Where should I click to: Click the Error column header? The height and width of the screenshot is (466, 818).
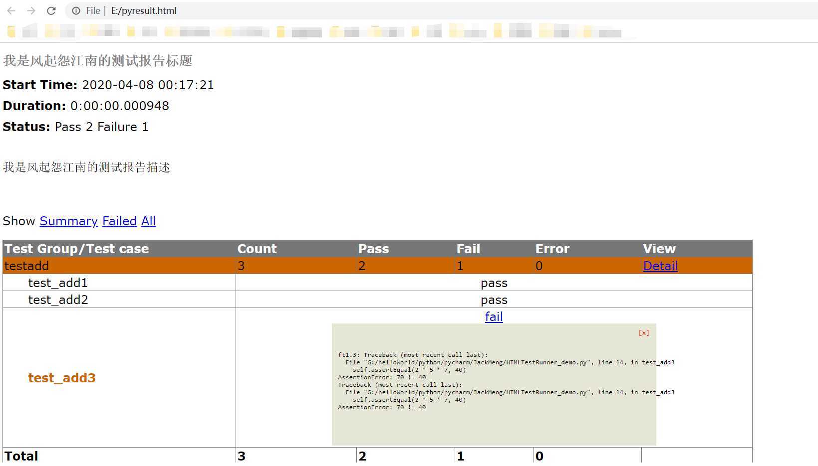[552, 249]
